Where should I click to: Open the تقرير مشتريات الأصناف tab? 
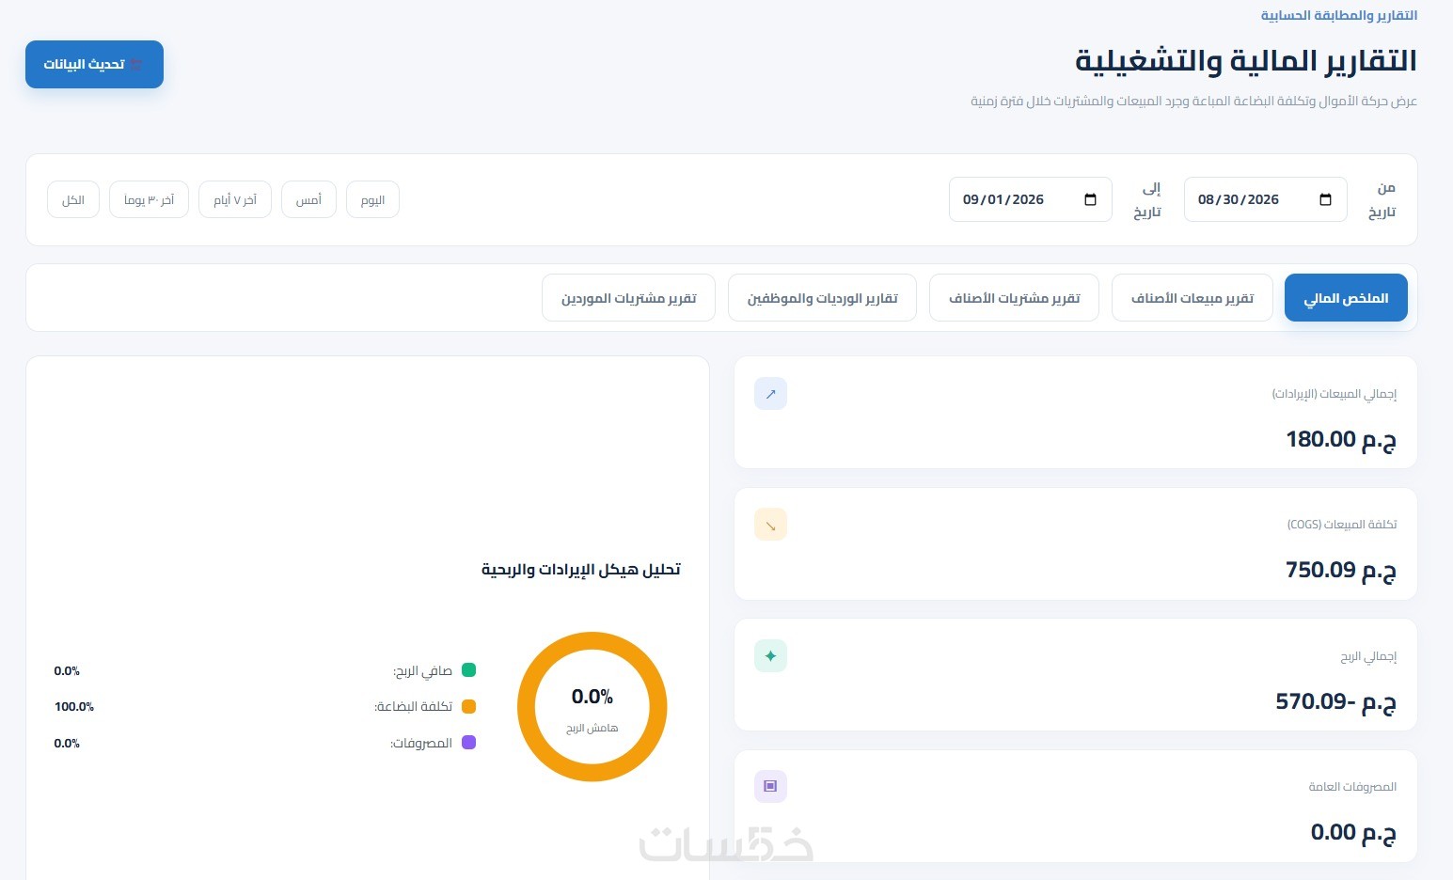click(x=1014, y=298)
